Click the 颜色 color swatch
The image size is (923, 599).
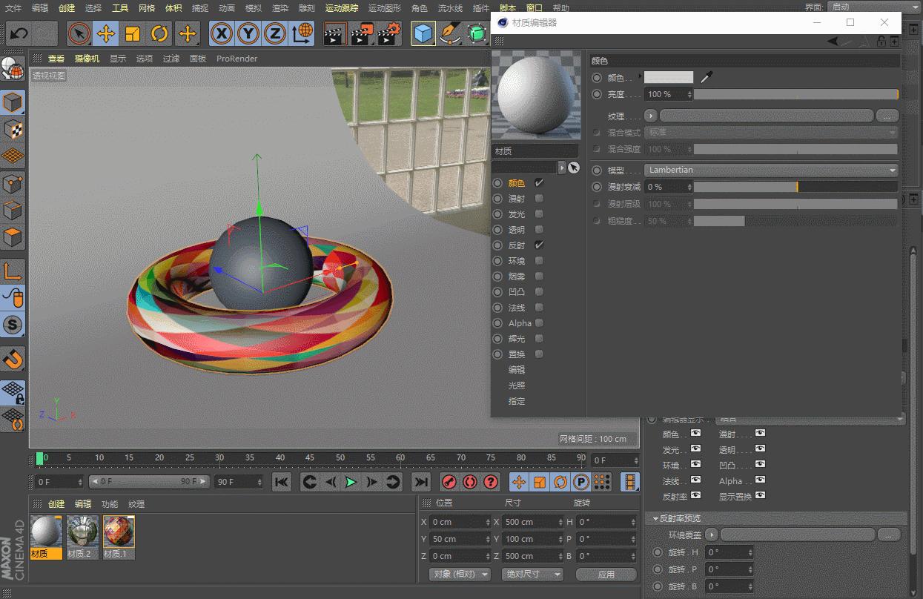tap(668, 77)
